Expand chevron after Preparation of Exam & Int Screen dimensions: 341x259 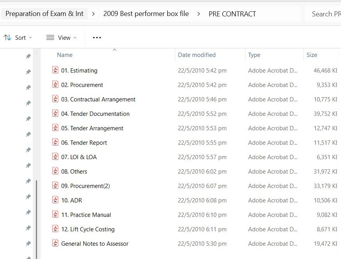point(93,14)
